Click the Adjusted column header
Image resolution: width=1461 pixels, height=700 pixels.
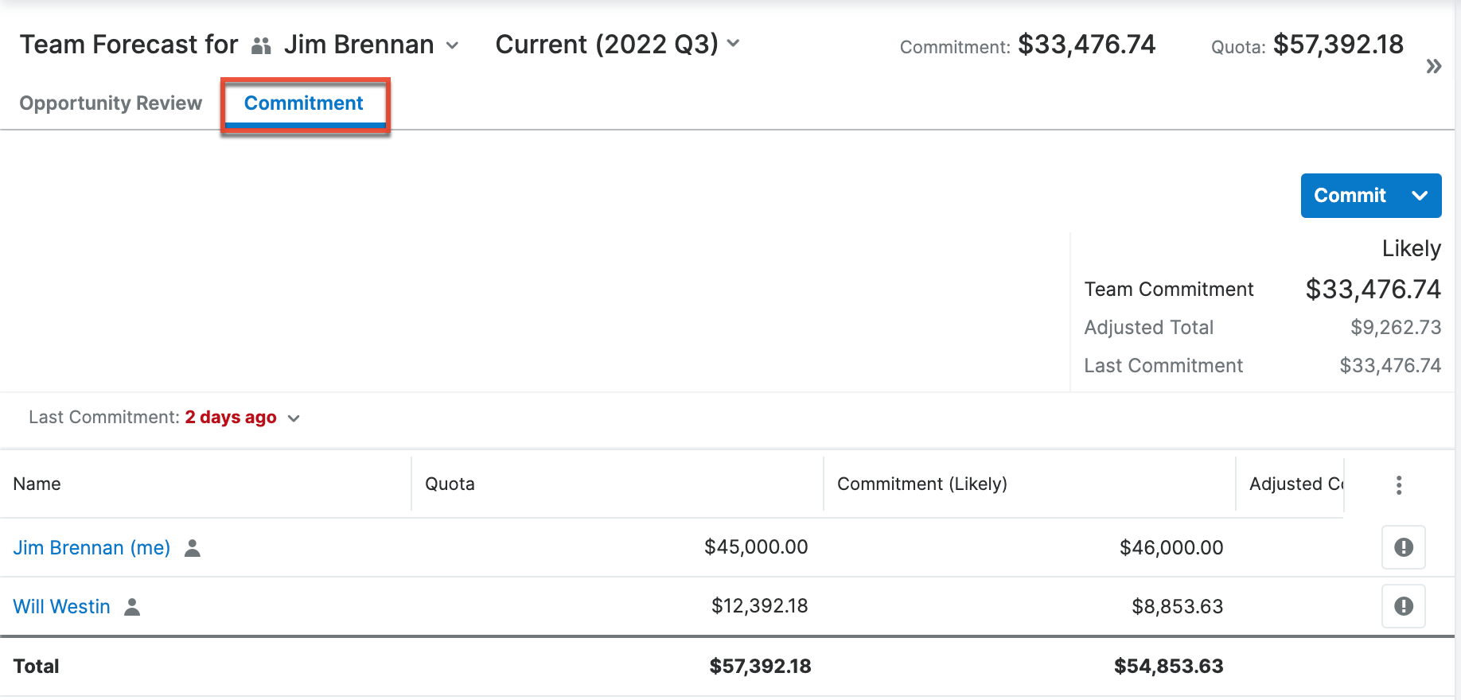(1295, 484)
